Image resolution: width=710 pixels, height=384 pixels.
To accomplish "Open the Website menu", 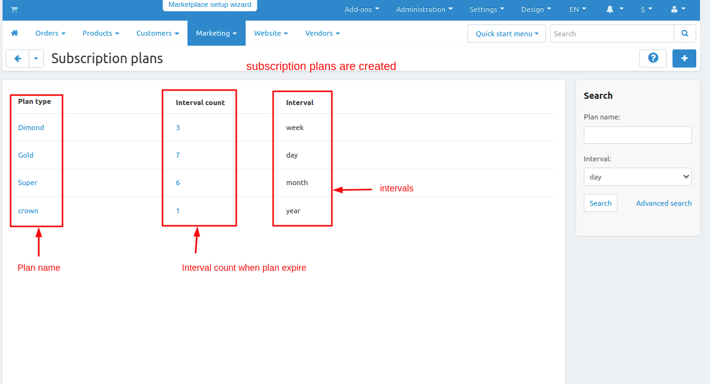I will coord(271,33).
